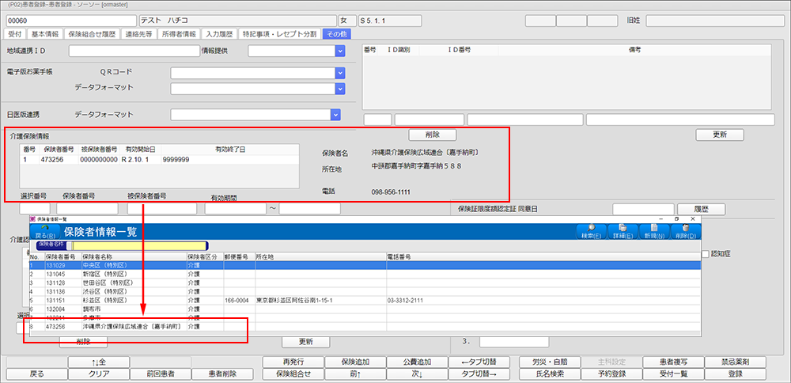The height and width of the screenshot is (383, 791).
Task: Click the 地域連携ID input field
Action: coord(133,51)
